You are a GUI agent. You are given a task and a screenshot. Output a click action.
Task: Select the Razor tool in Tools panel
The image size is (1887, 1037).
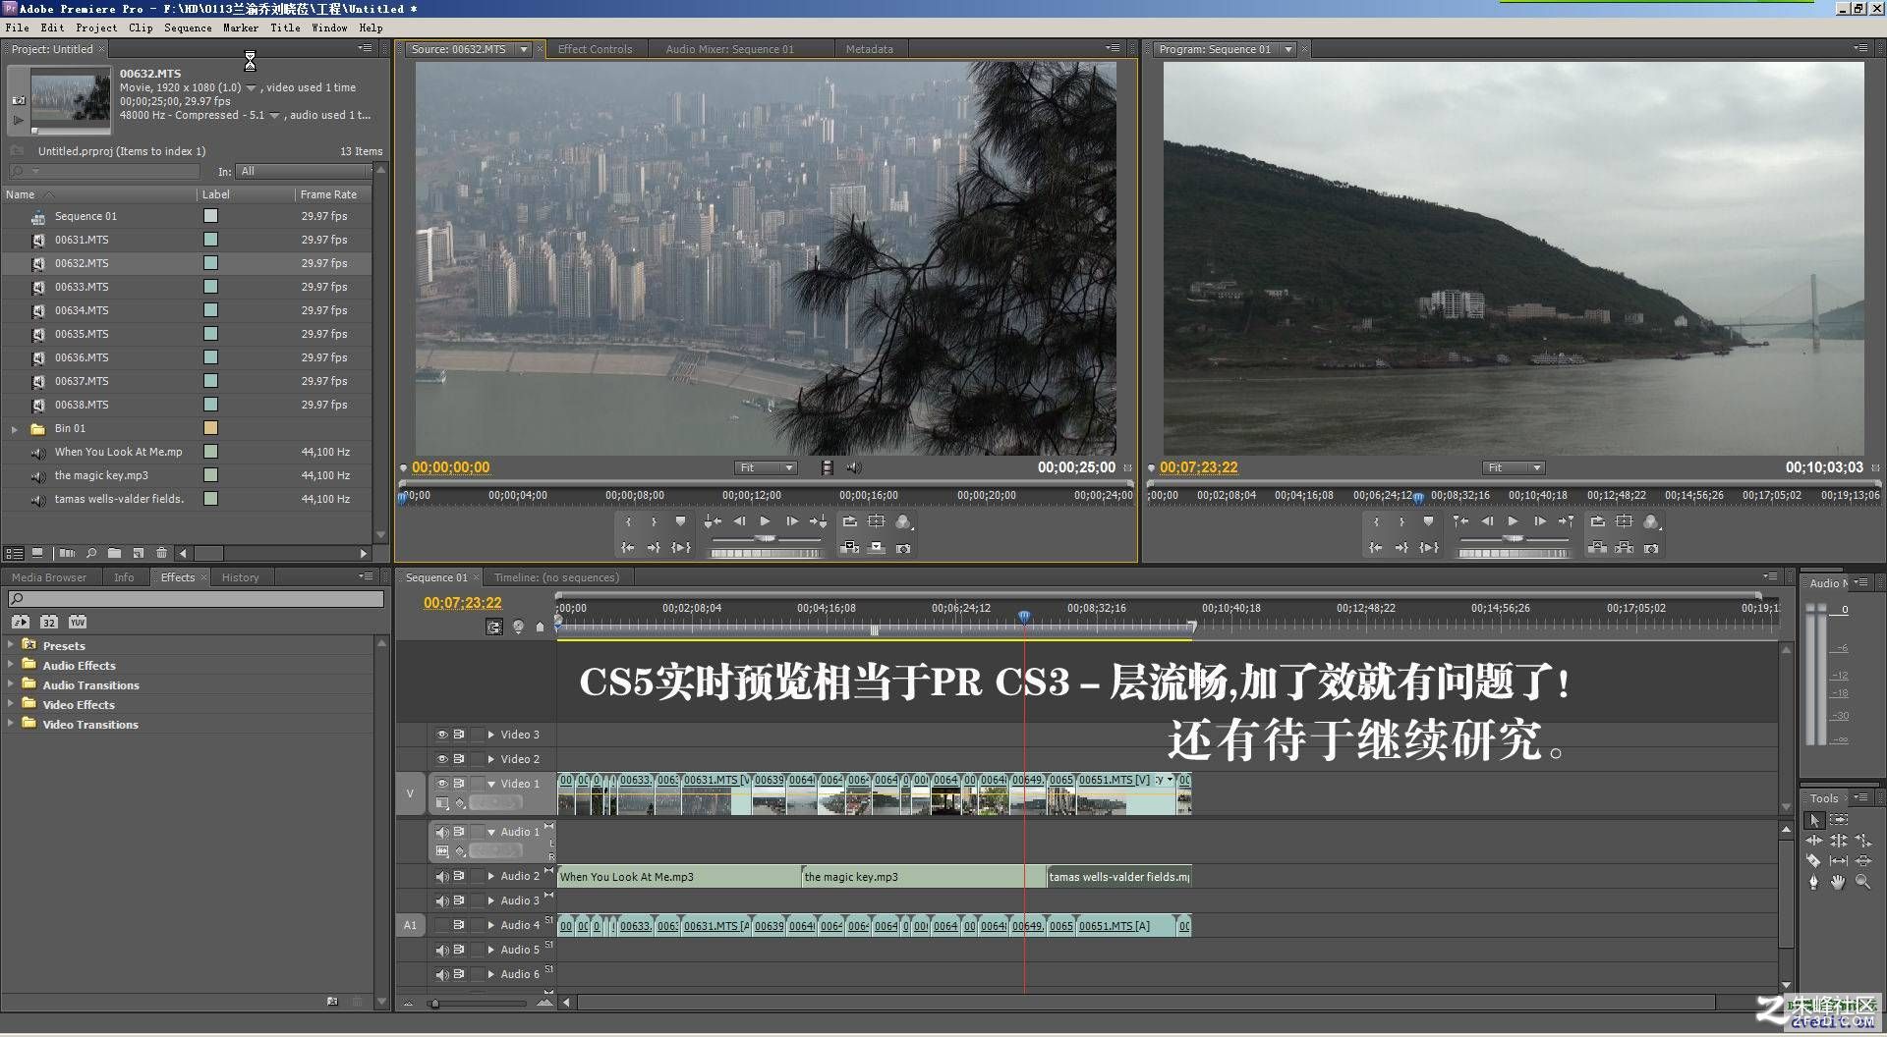[x=1813, y=860]
